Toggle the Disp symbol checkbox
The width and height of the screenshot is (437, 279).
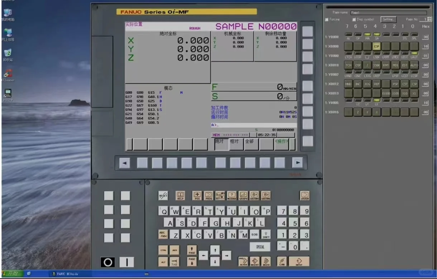pos(354,19)
